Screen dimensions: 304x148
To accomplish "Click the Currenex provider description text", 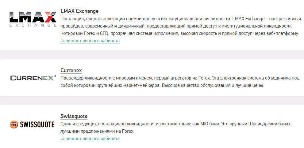I will (180, 82).
